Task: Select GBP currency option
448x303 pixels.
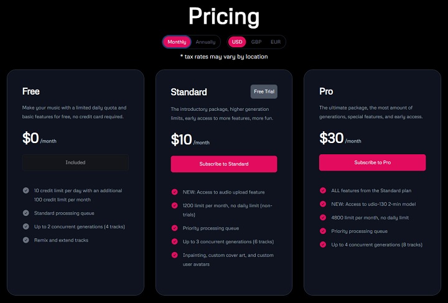Action: (x=256, y=42)
